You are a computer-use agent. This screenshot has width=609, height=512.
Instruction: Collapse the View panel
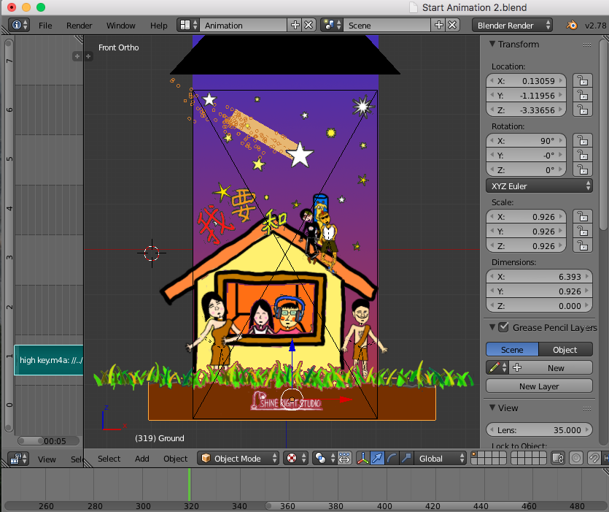tap(492, 408)
